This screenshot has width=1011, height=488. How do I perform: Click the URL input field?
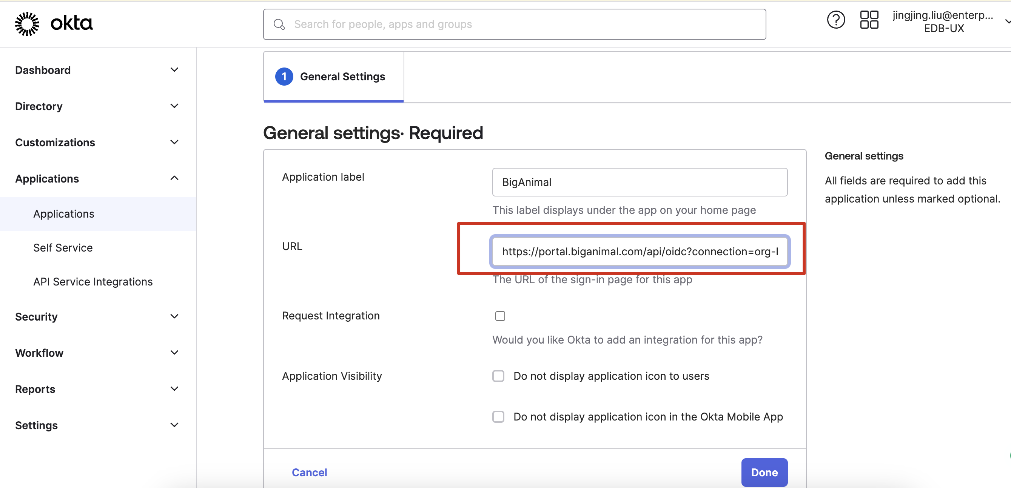640,251
